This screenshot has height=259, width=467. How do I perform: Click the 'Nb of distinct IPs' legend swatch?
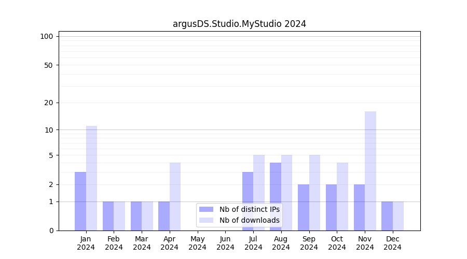(206, 209)
